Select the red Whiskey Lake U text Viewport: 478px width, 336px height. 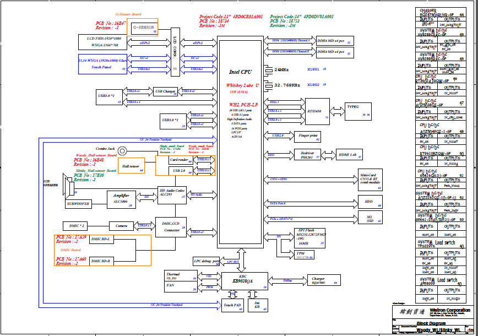(242, 85)
